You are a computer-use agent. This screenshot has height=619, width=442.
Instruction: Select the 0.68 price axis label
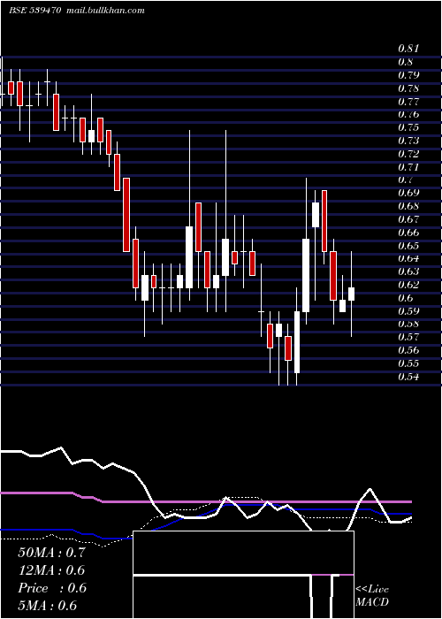point(408,206)
